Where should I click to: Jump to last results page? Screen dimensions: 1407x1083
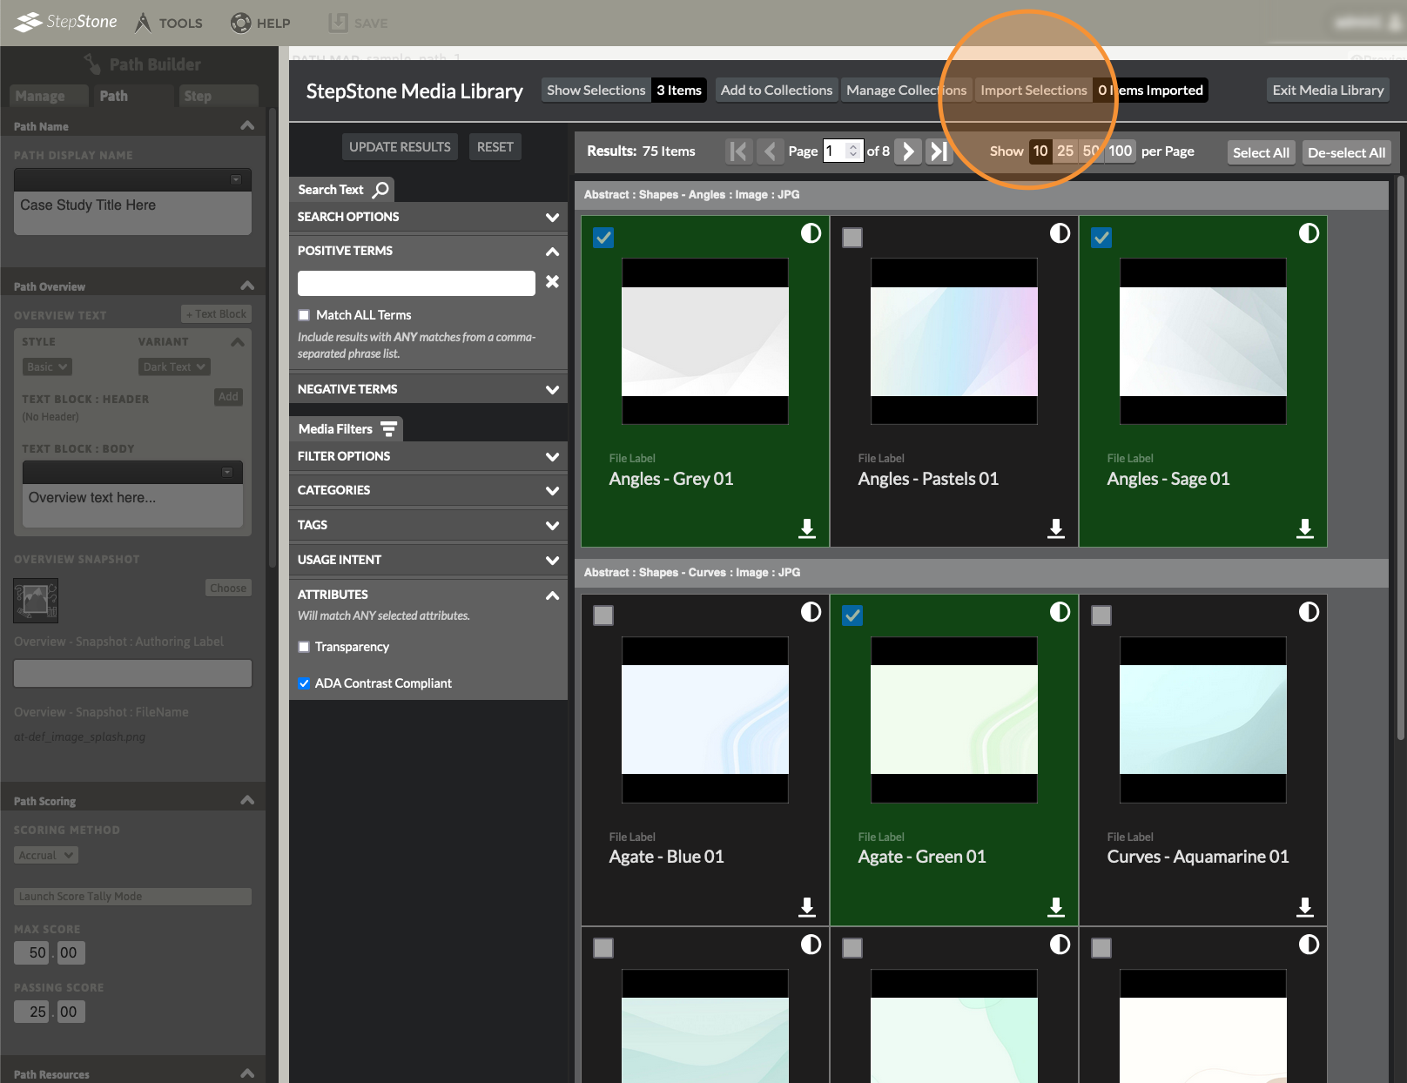pyautogui.click(x=939, y=151)
